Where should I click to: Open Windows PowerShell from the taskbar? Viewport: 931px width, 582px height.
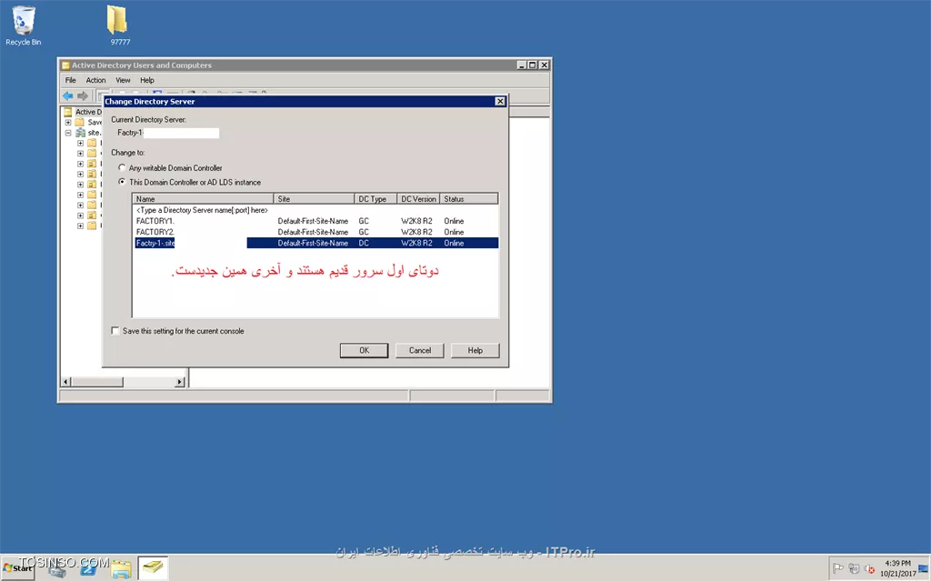[88, 569]
